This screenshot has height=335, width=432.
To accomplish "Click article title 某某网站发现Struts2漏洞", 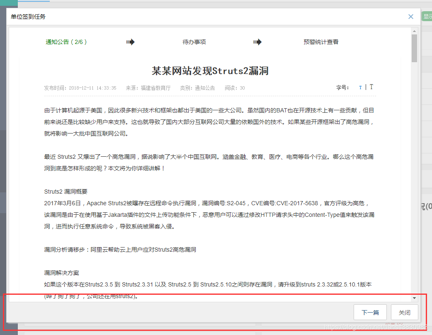I will coord(210,71).
